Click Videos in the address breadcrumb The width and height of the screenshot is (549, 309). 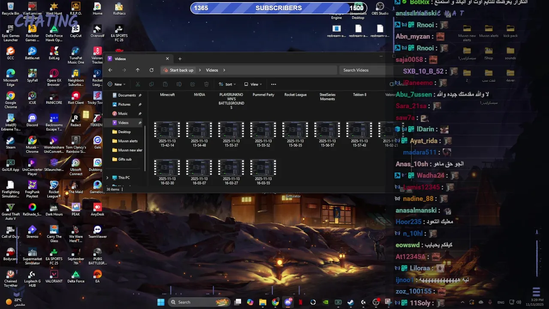coord(212,70)
